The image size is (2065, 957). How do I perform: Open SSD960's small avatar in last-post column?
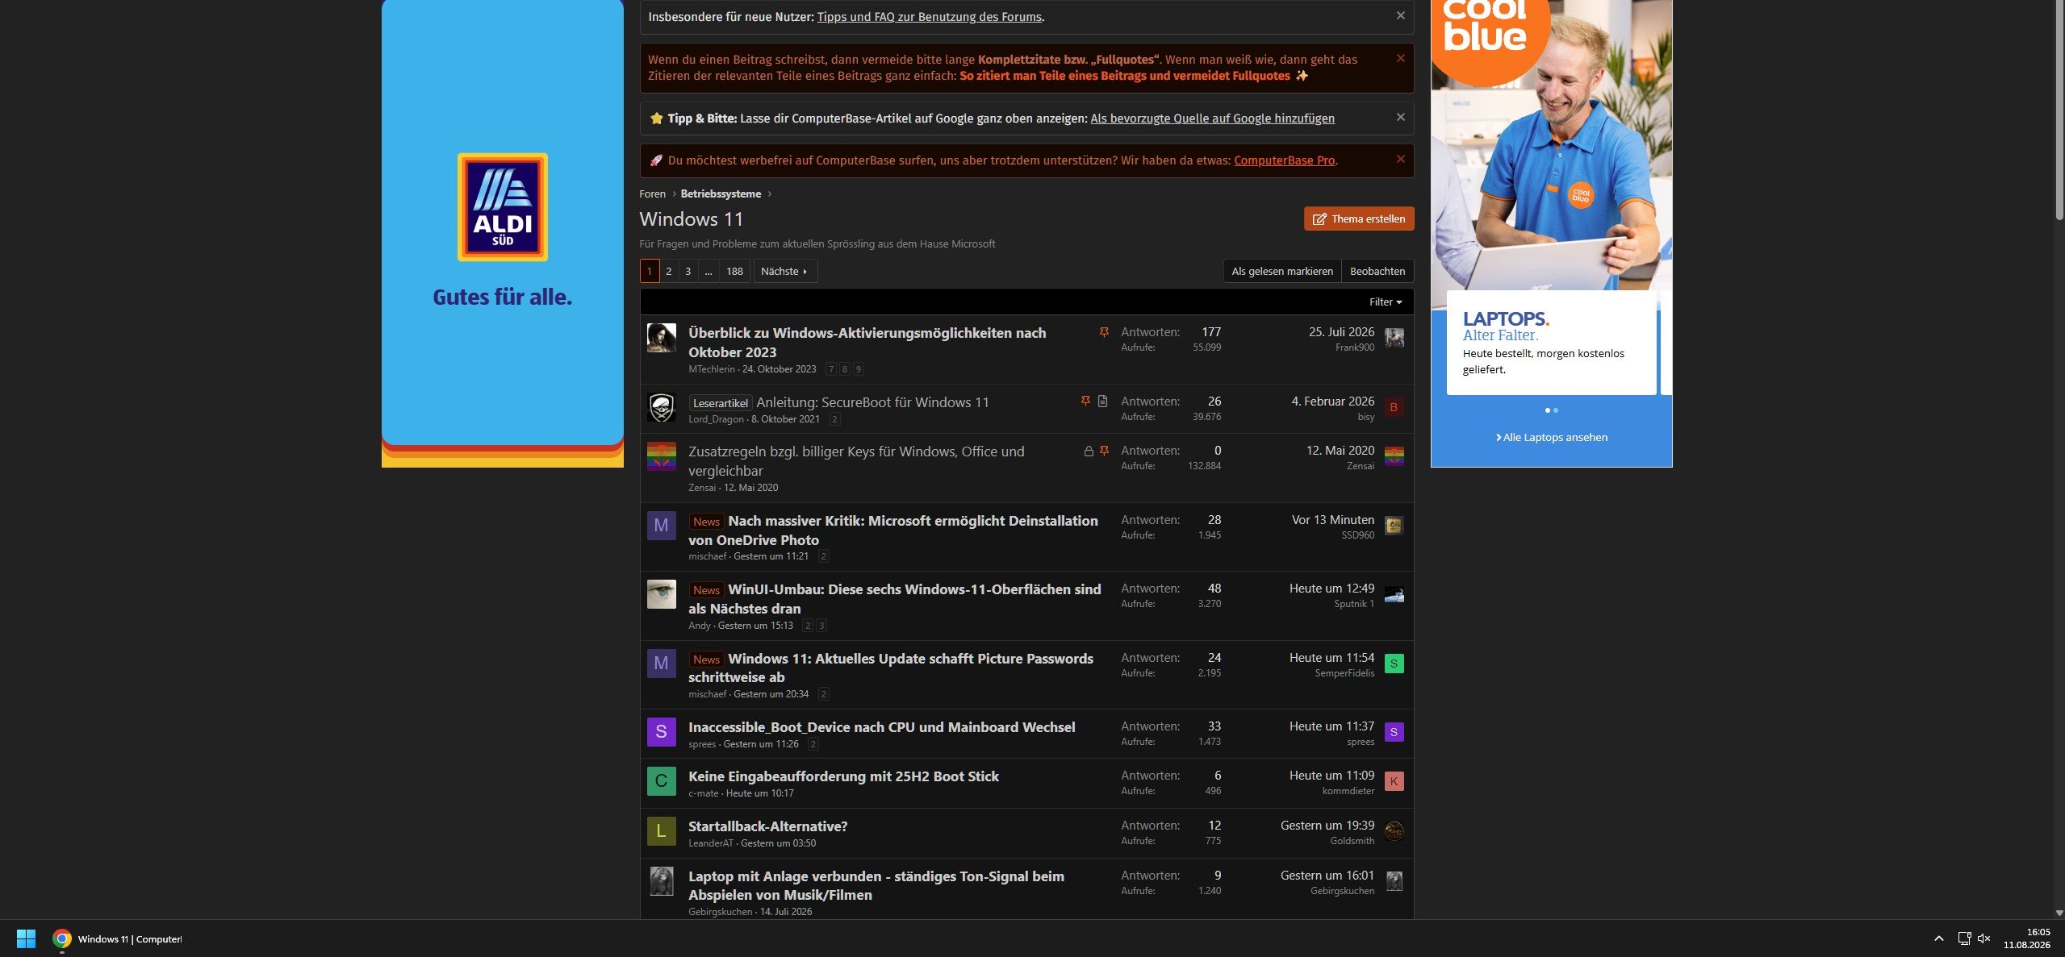pos(1394,526)
